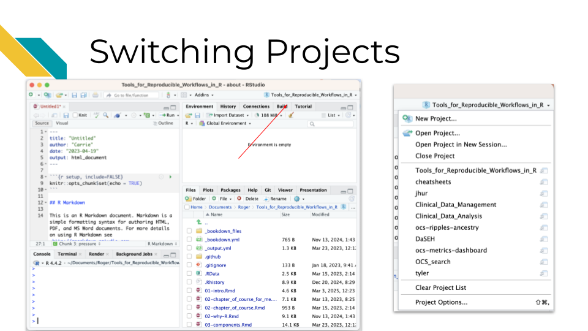Click the spell check ABC icon

coord(96,115)
